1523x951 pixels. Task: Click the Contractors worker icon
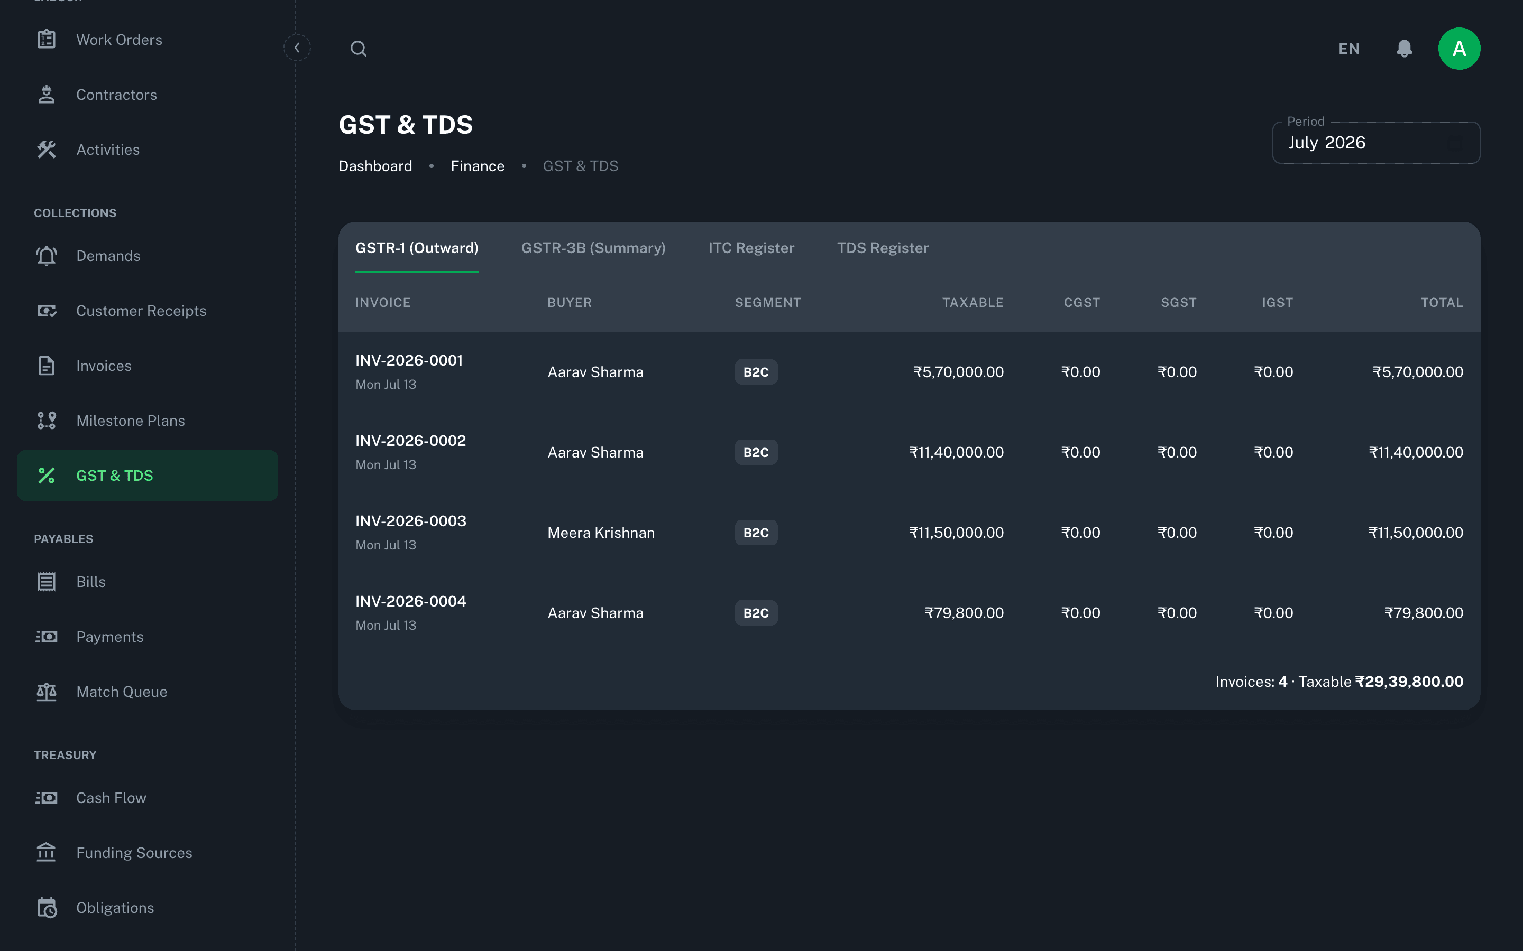click(x=47, y=95)
